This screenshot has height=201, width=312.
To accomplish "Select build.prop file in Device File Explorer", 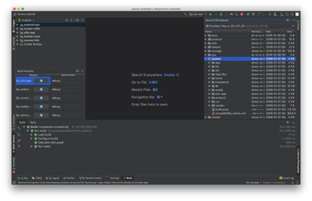I will click(x=222, y=110).
